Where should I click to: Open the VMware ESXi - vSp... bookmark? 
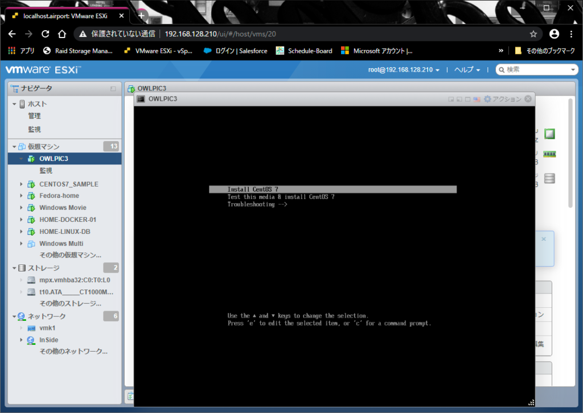(x=158, y=51)
